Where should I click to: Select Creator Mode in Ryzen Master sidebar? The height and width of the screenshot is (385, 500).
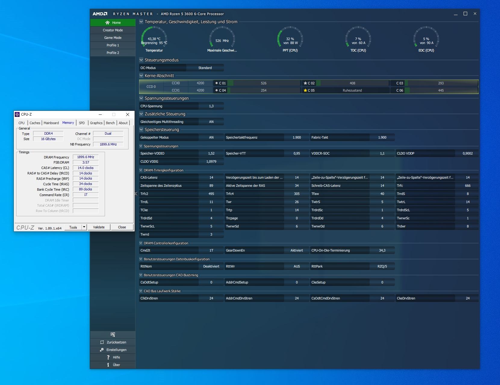tap(113, 30)
